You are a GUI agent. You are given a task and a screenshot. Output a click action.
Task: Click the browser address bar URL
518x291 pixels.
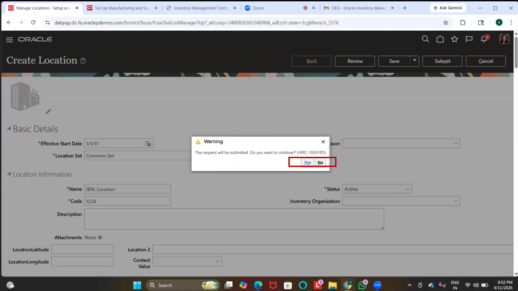[196, 23]
